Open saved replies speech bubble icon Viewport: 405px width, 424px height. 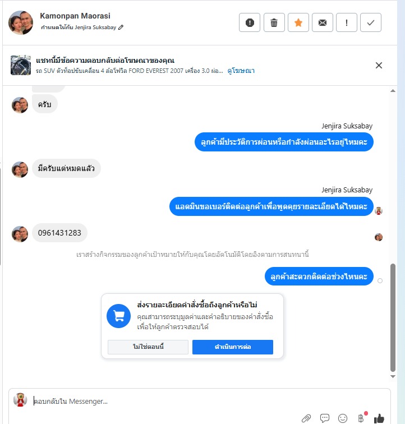[x=324, y=418]
